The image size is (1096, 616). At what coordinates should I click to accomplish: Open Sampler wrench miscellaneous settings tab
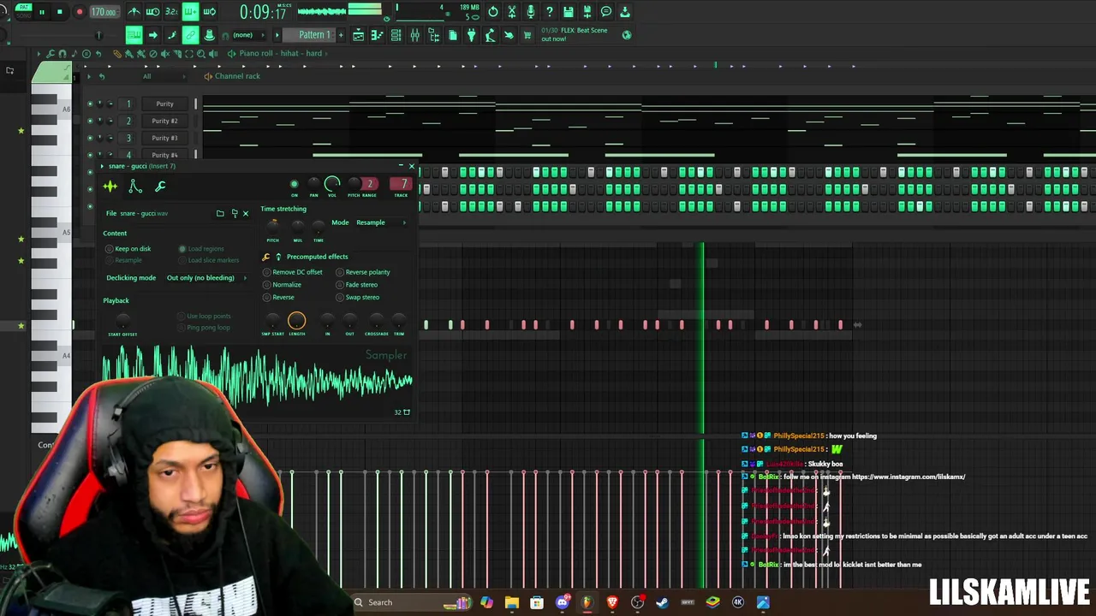pyautogui.click(x=160, y=187)
